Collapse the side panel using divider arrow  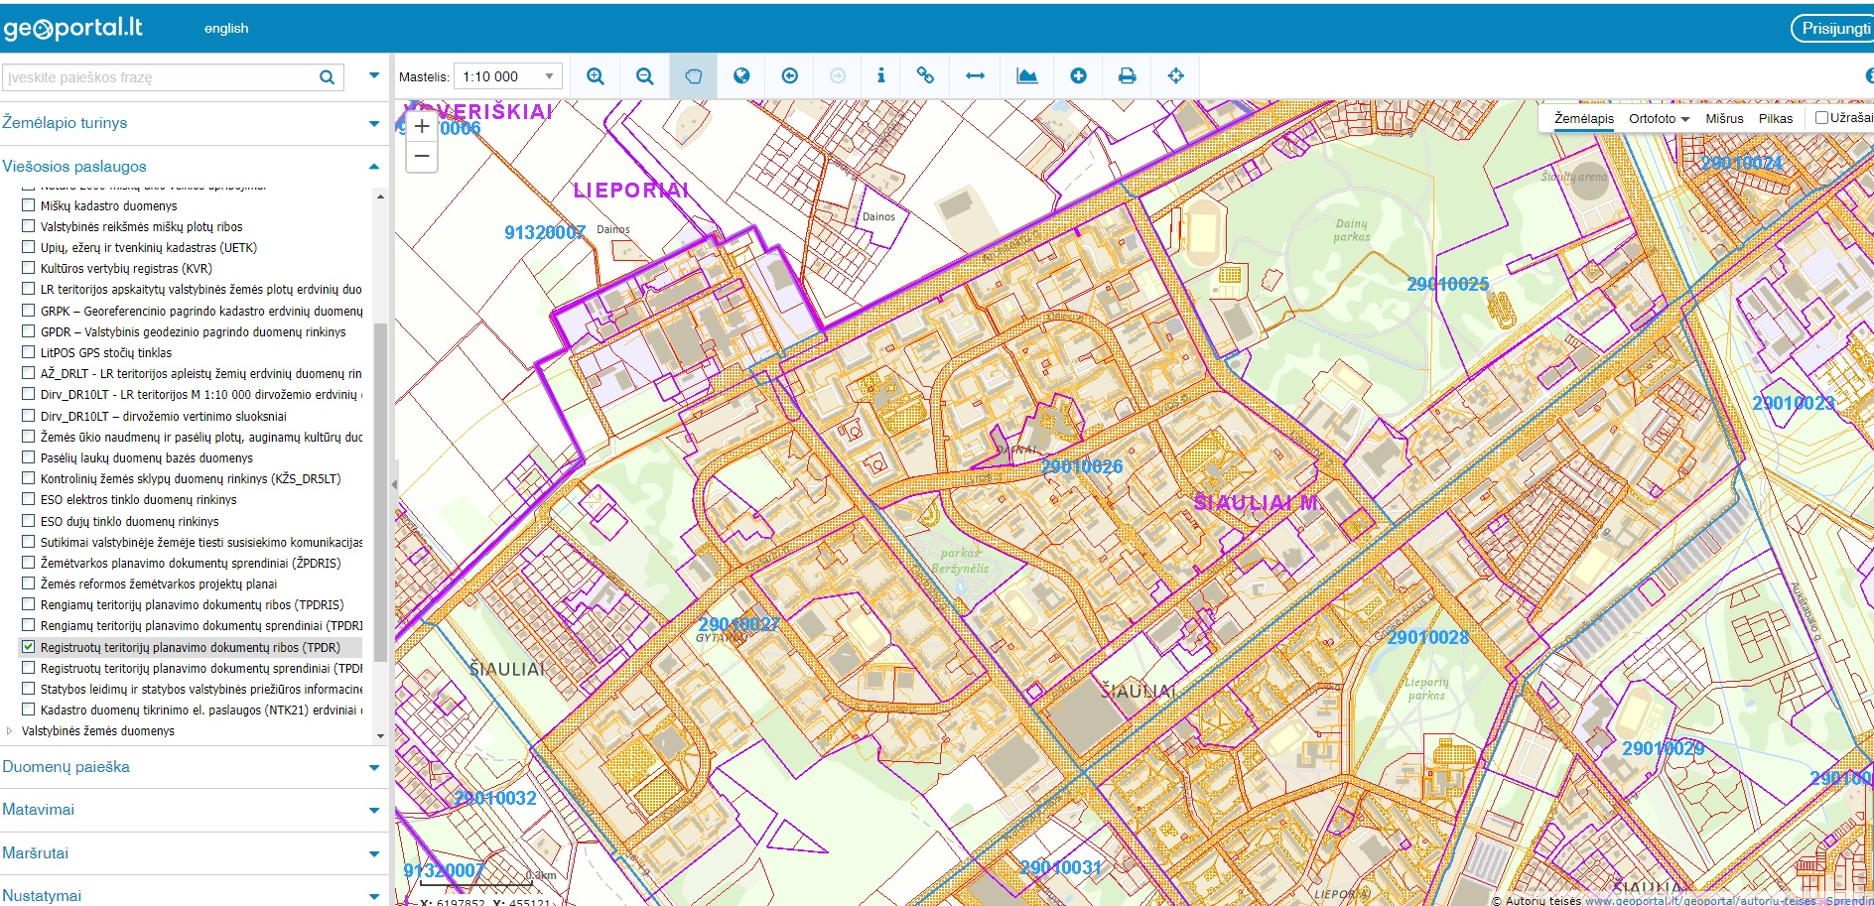click(394, 484)
